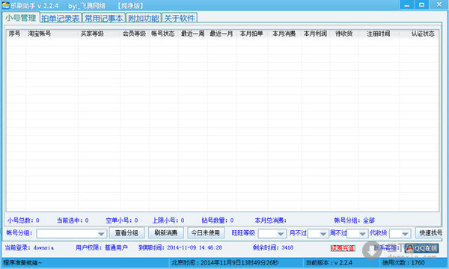The image size is (449, 269).
Task: Click the 剩余时间: 3418 text
Action: (273, 248)
